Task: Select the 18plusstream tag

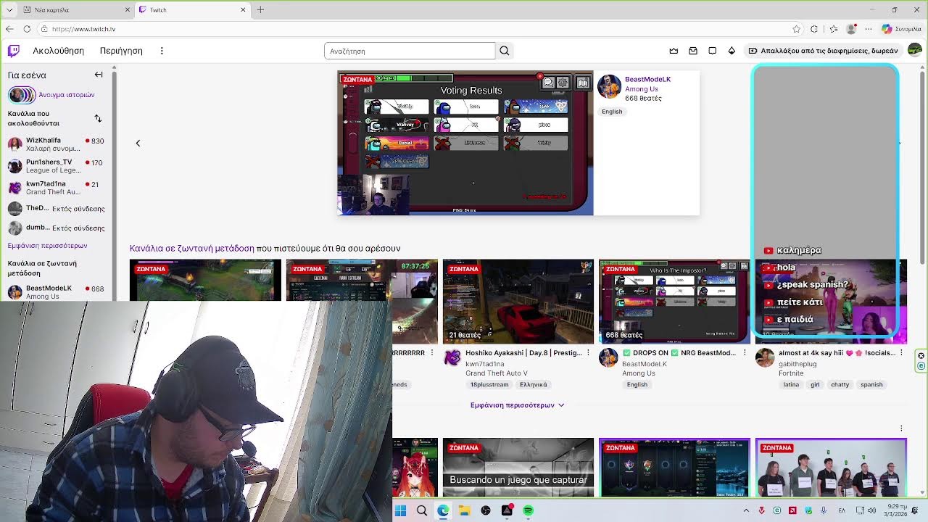Action: click(489, 384)
